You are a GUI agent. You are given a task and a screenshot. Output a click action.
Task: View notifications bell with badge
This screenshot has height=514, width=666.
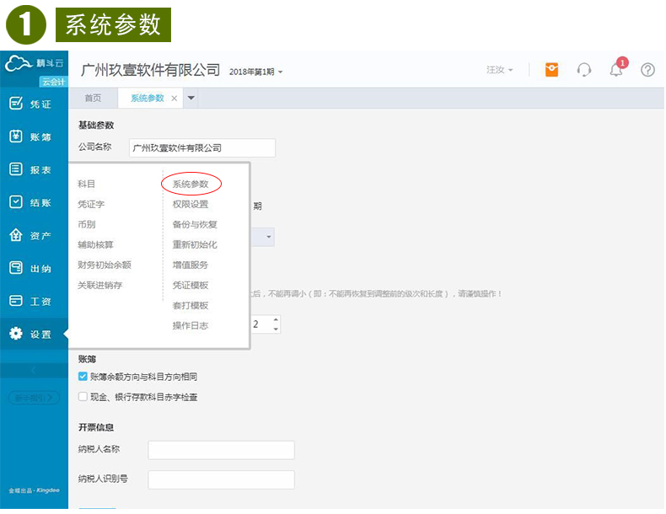[x=617, y=69]
